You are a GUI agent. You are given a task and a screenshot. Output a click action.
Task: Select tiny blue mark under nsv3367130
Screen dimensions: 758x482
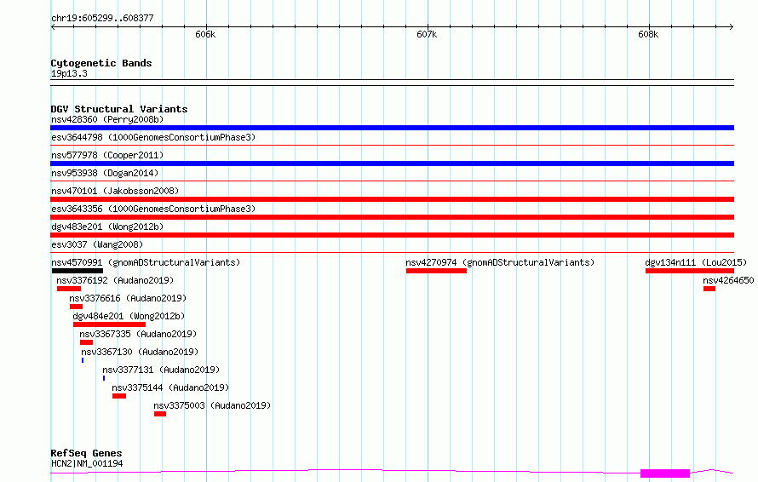(83, 360)
